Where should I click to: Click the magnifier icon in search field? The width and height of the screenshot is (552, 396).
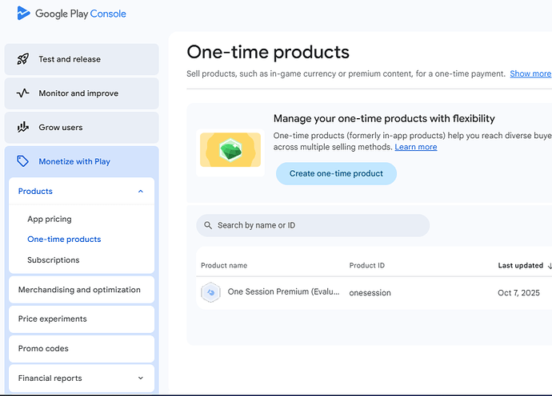[208, 225]
